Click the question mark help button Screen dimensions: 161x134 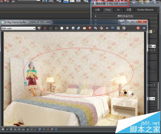click(x=154, y=32)
